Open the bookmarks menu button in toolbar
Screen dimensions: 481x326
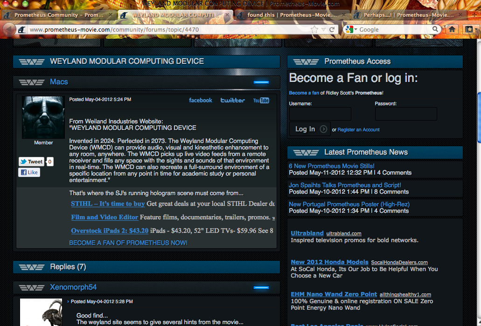469,29
